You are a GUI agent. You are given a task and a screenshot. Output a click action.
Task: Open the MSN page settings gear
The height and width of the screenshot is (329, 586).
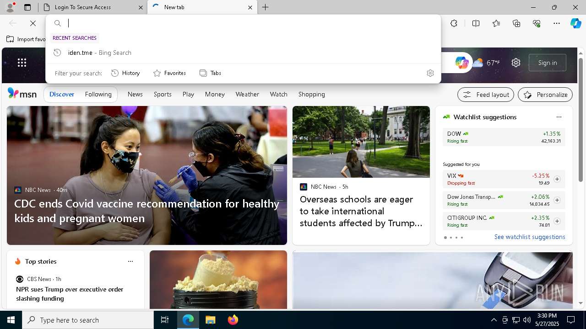pos(516,63)
